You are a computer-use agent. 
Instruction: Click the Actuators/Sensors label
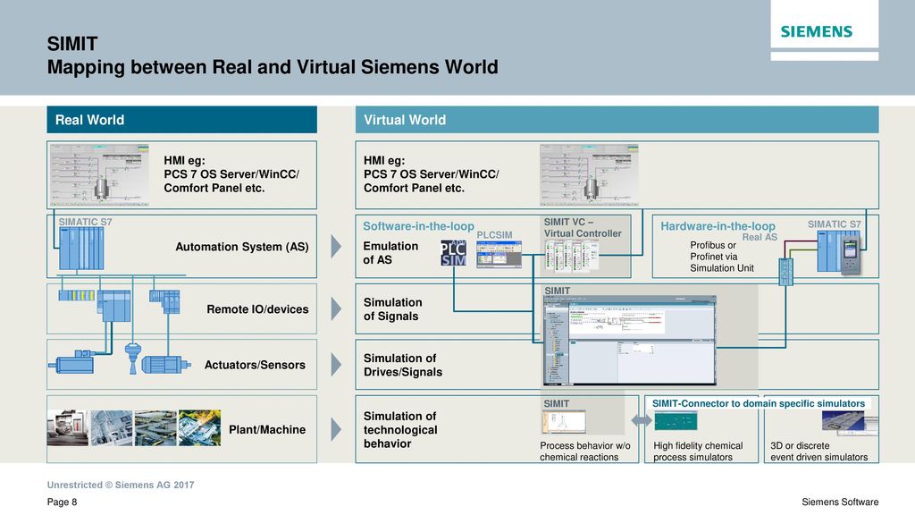tap(255, 365)
